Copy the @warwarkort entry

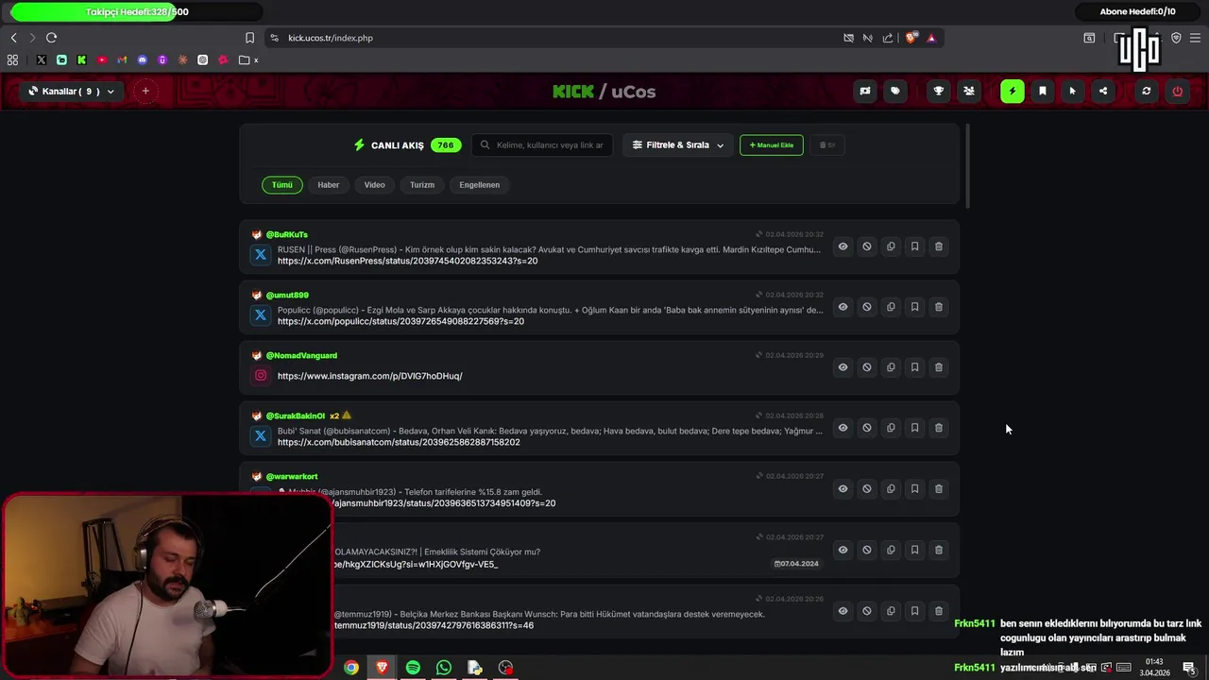[891, 489]
